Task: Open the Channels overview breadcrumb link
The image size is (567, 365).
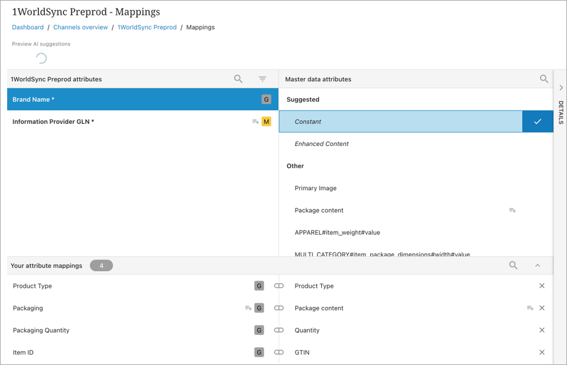Action: [x=80, y=28]
